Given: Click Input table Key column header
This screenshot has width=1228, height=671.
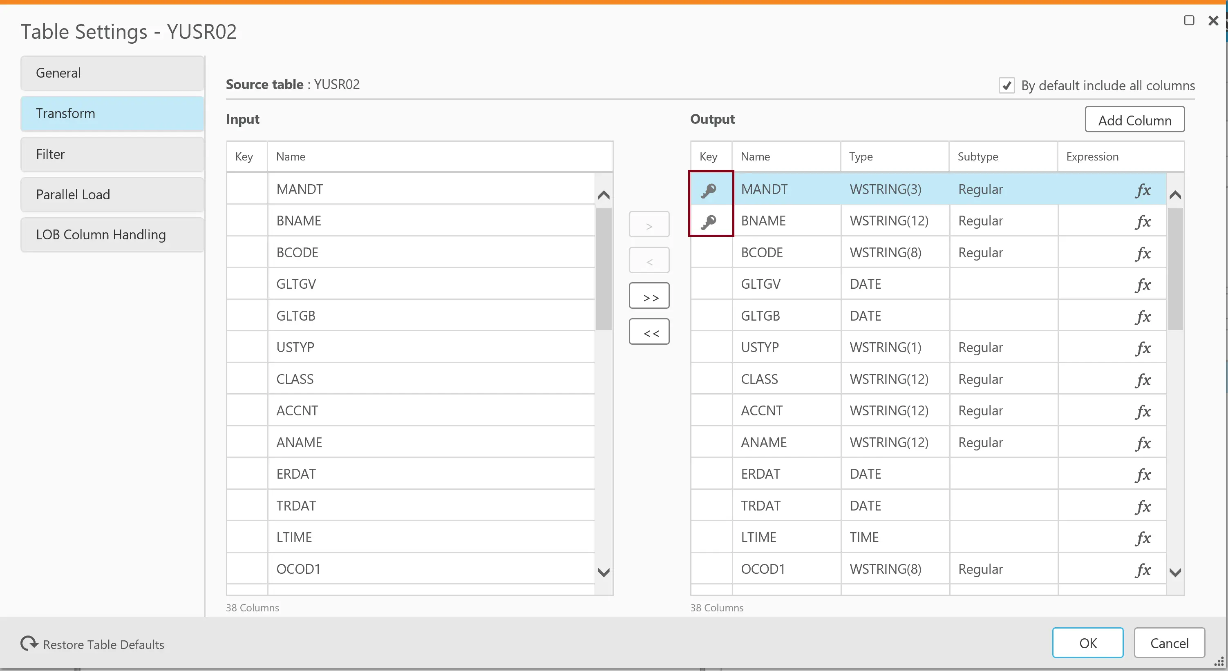Looking at the screenshot, I should 247,157.
